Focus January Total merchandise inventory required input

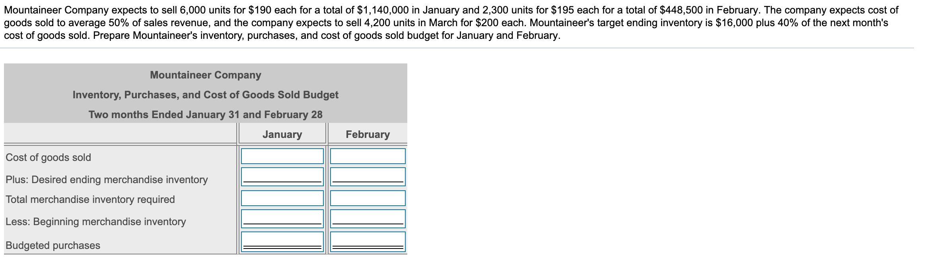coord(282,198)
